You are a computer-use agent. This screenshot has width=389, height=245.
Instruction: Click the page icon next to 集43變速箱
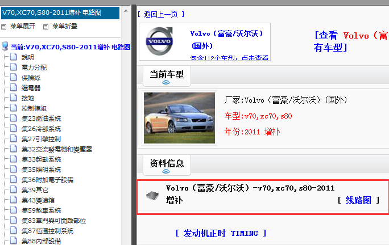14,200
